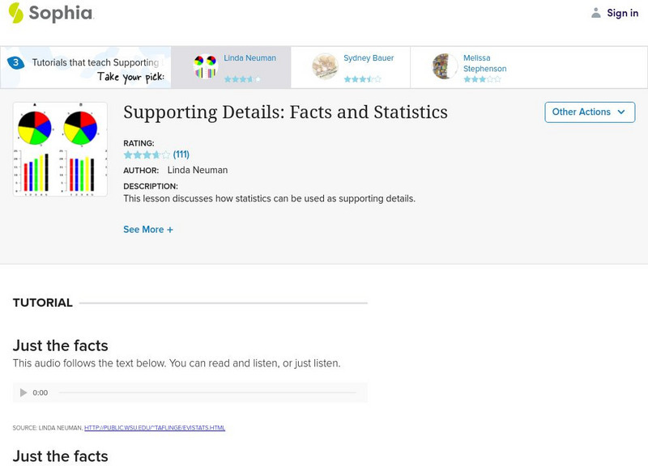
Task: Click the tutorial title heading
Action: click(285, 112)
